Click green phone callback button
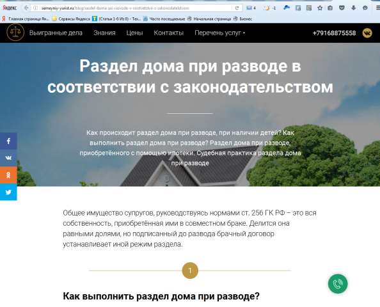The height and width of the screenshot is (307, 380). point(338,284)
